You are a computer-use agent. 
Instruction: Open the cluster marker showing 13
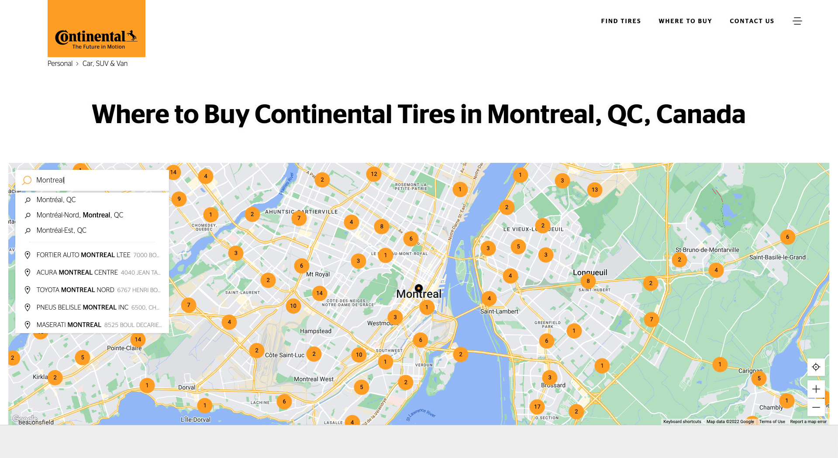[595, 189]
